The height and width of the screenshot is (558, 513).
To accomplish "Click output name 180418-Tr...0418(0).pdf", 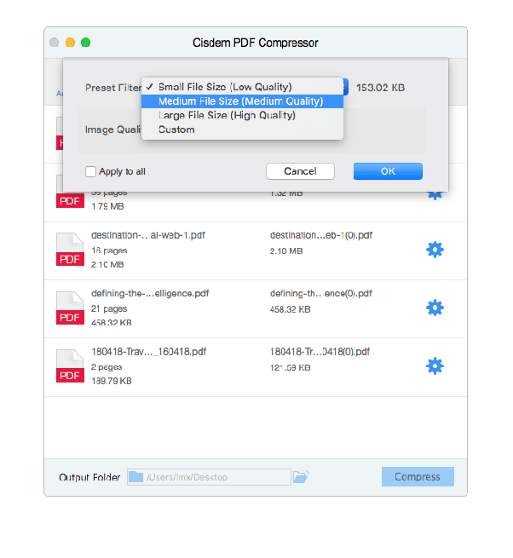I will (x=320, y=352).
